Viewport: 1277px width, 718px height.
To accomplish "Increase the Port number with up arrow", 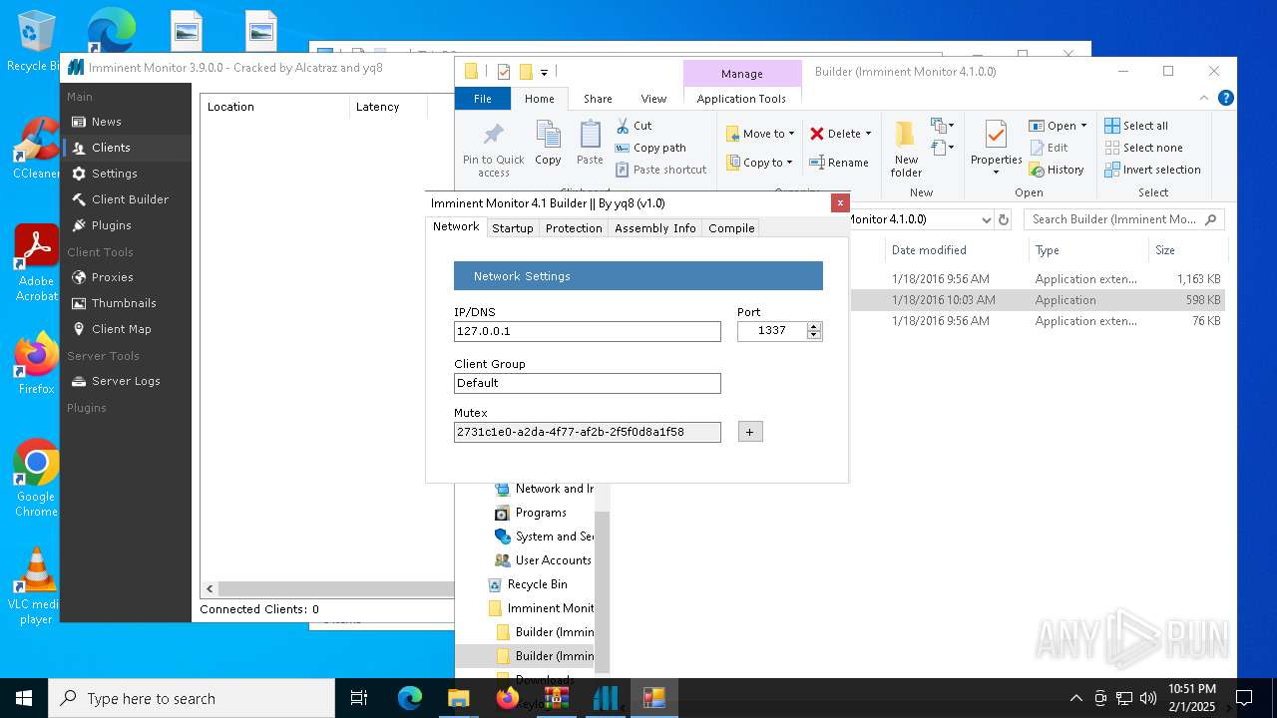I will click(x=814, y=327).
